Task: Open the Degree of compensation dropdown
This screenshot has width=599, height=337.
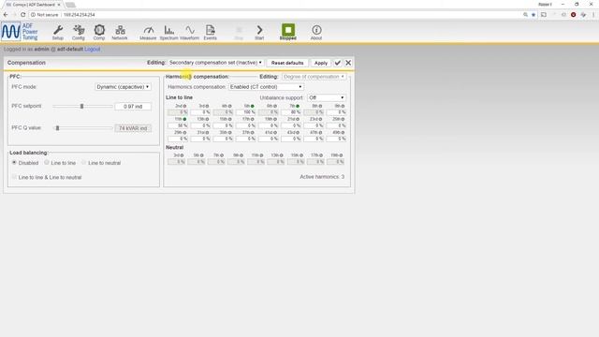Action: click(314, 77)
